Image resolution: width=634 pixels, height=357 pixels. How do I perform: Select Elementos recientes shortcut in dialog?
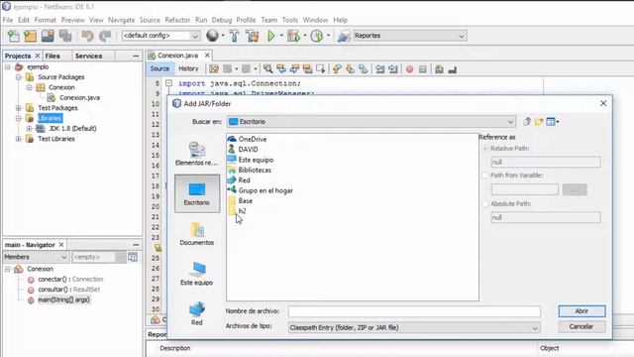(196, 154)
